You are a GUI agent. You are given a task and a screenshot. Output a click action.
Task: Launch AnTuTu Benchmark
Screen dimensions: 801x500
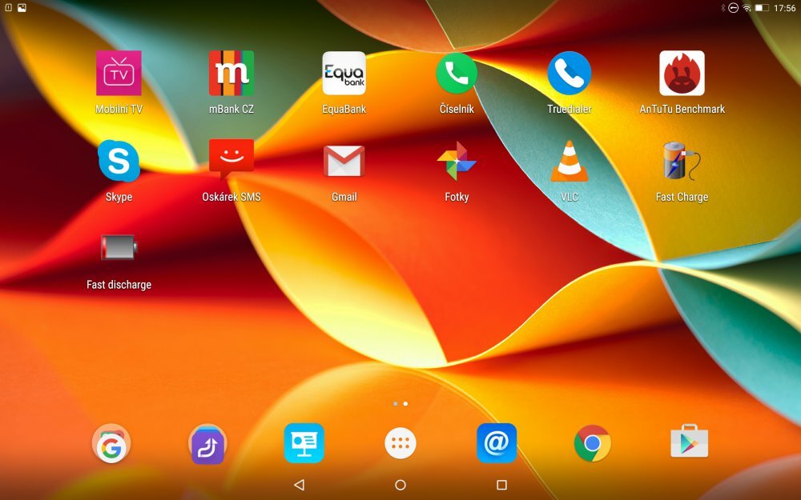click(x=681, y=74)
